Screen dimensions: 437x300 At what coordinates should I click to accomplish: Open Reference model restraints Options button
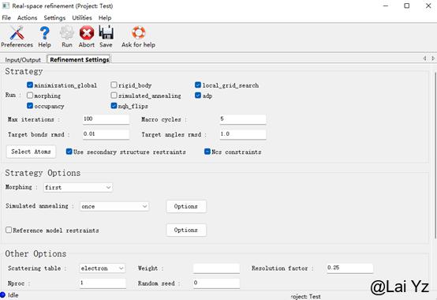(x=186, y=230)
